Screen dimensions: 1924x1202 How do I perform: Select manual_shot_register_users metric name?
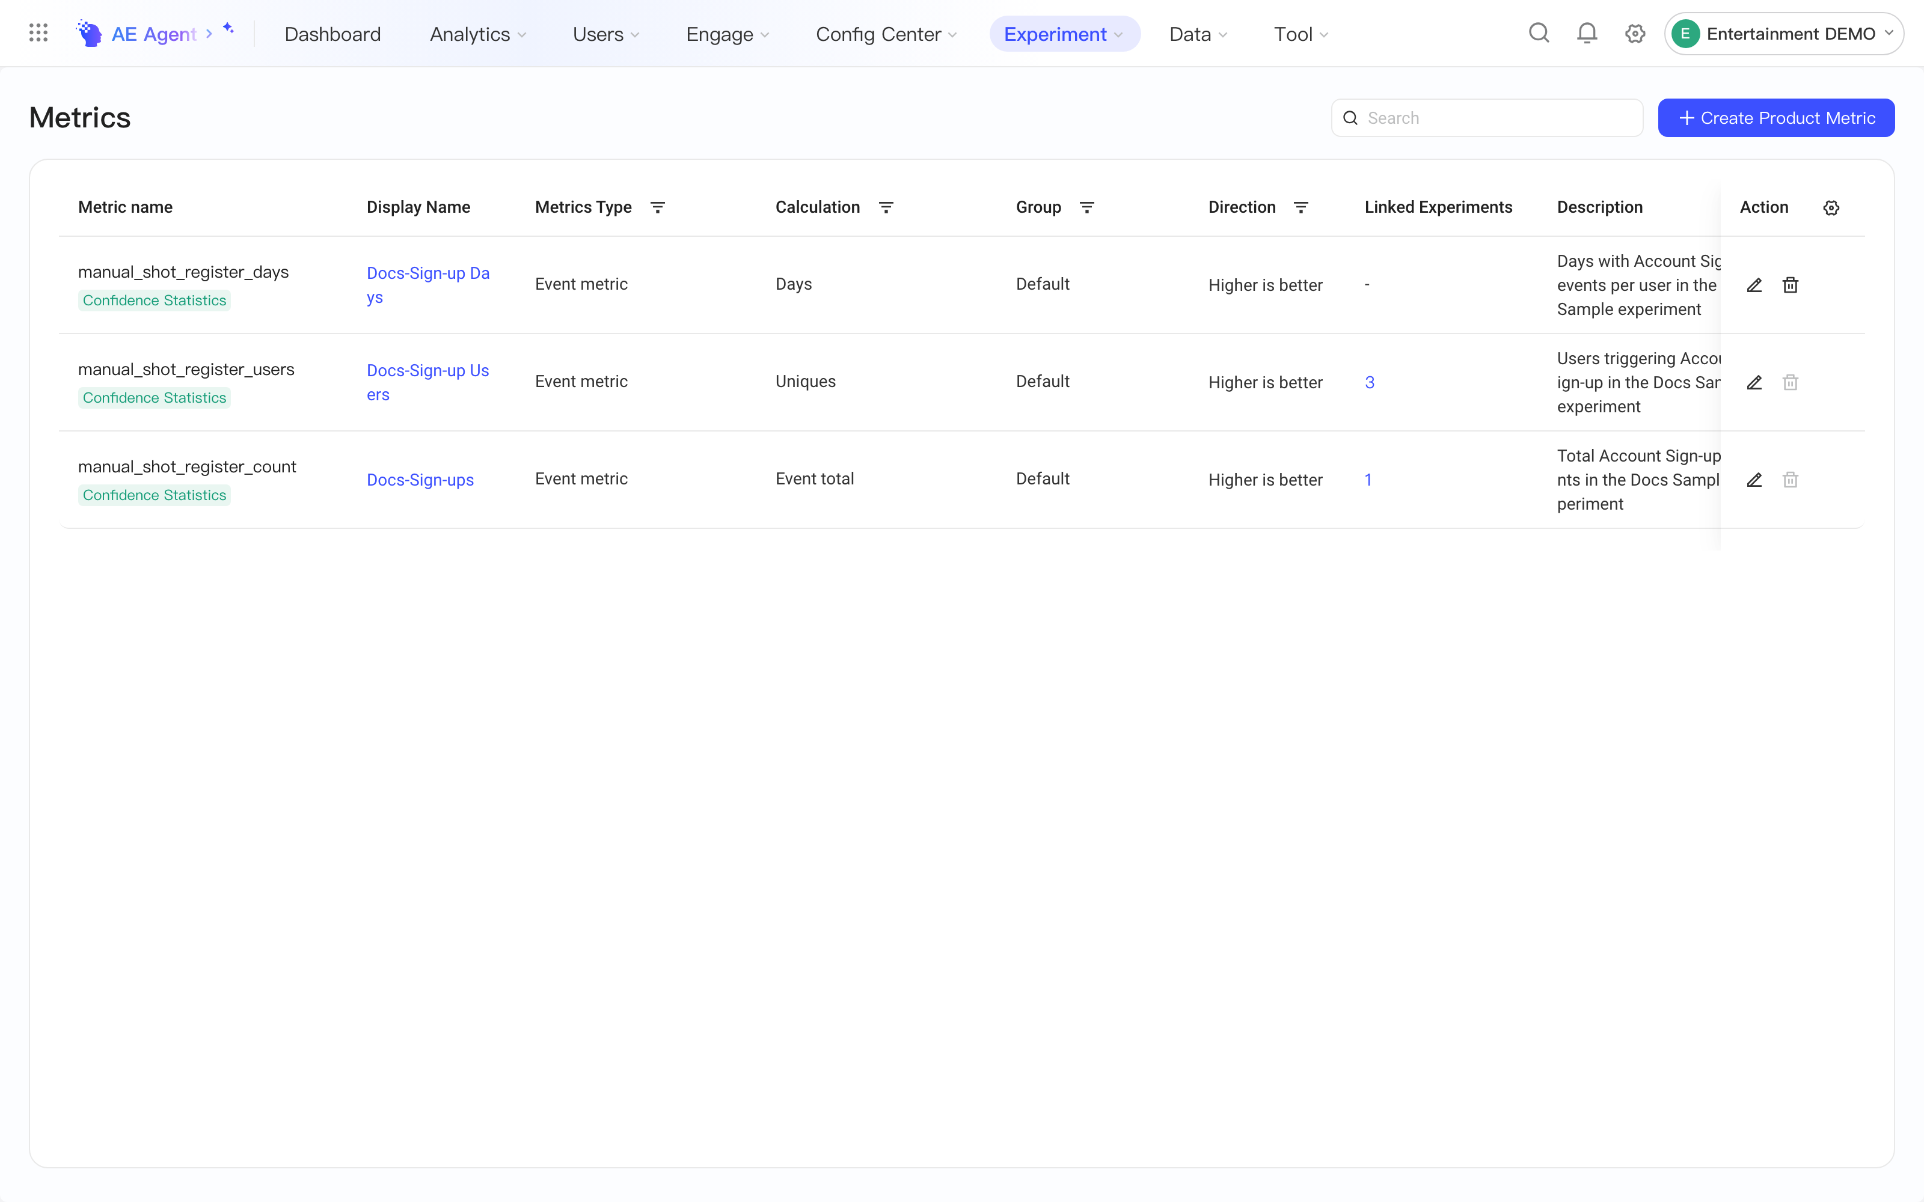click(186, 370)
